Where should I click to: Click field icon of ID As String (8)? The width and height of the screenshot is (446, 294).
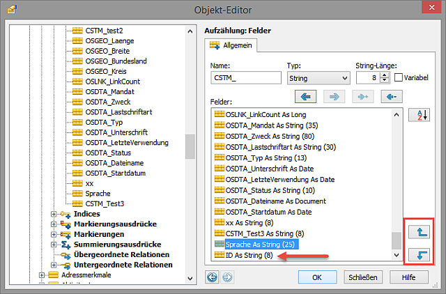point(220,255)
